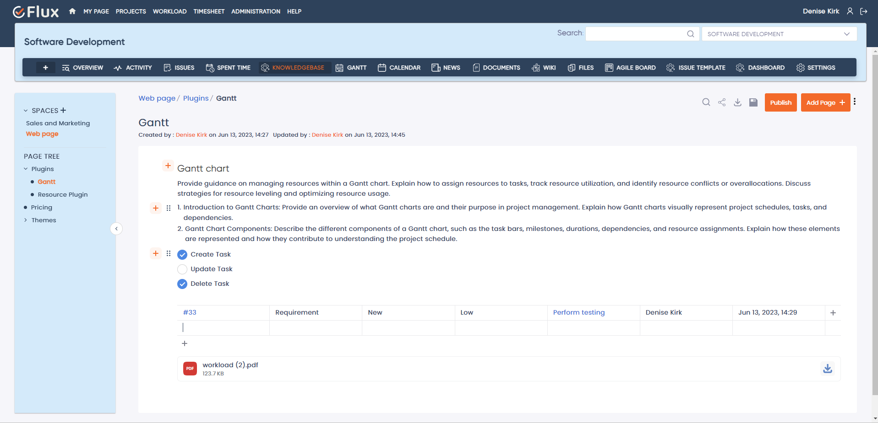
Task: Open the Agile Board section
Action: [x=630, y=67]
